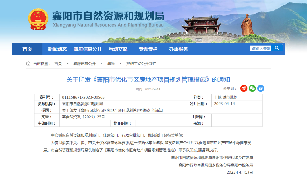307x180 pixels.
Task: Click the 来源 label cell
Action: [199, 123]
